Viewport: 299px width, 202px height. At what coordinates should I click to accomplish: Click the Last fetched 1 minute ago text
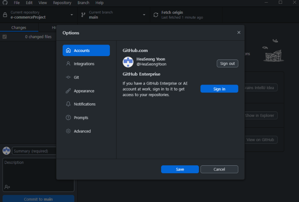click(x=182, y=17)
